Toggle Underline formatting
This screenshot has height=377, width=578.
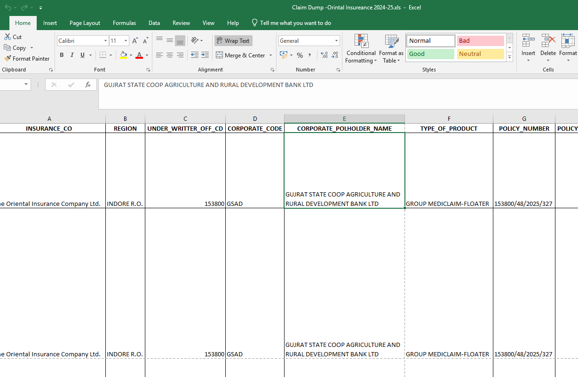[83, 55]
